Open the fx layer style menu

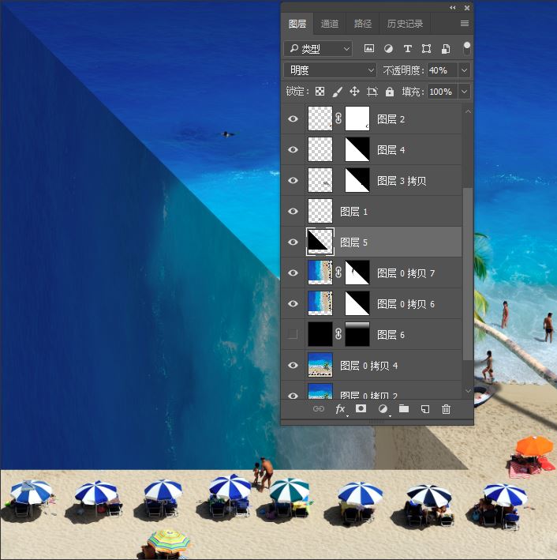pyautogui.click(x=340, y=409)
